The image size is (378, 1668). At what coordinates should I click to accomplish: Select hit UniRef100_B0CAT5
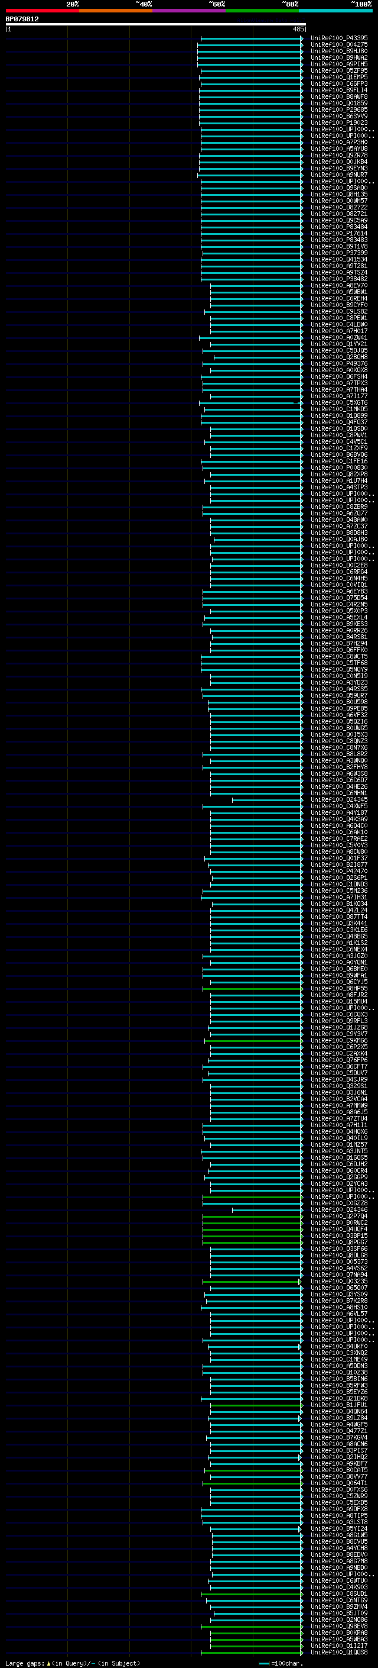click(339, 1470)
